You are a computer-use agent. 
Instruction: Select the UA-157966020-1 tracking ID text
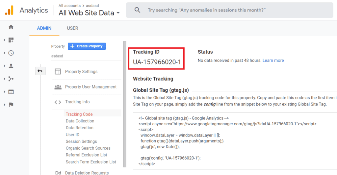[157, 62]
